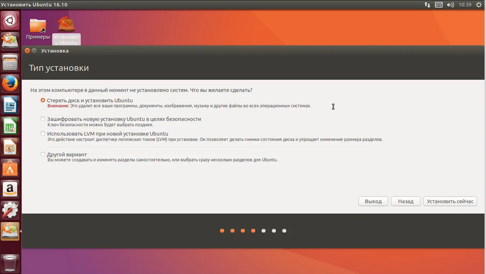Open the Amazon launcher icon
486x274 pixels.
click(10, 189)
